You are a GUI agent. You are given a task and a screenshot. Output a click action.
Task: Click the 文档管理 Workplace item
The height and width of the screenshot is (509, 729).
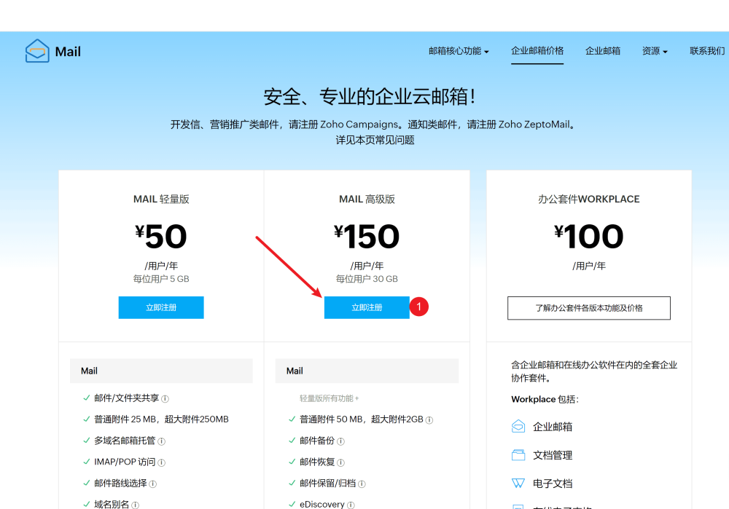553,455
